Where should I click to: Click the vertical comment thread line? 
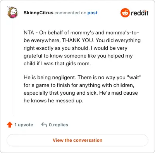[13, 67]
